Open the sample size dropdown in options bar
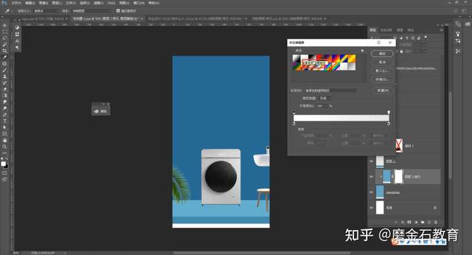472x255 pixels. click(x=47, y=11)
